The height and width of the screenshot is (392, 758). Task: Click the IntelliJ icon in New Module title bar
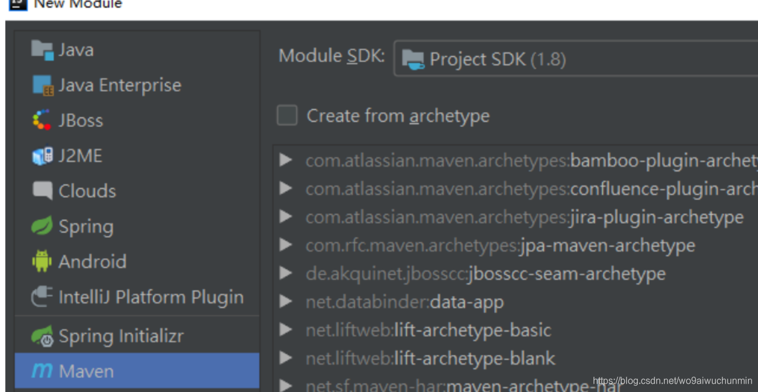coord(18,4)
